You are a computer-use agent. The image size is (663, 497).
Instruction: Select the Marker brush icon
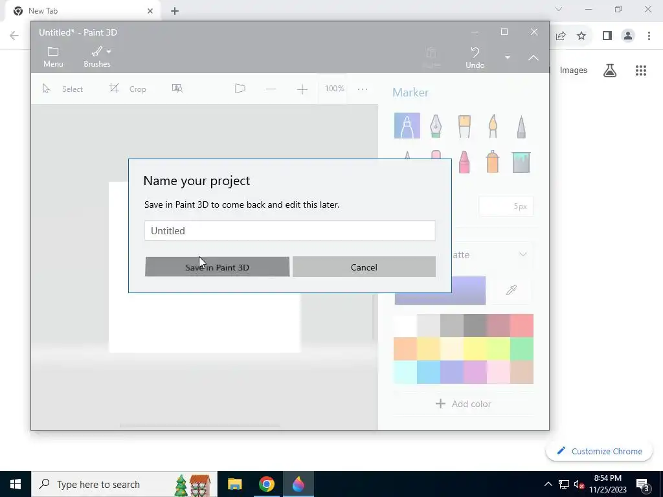coord(407,126)
